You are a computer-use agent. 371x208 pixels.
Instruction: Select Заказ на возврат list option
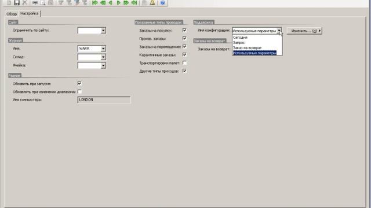click(x=257, y=47)
